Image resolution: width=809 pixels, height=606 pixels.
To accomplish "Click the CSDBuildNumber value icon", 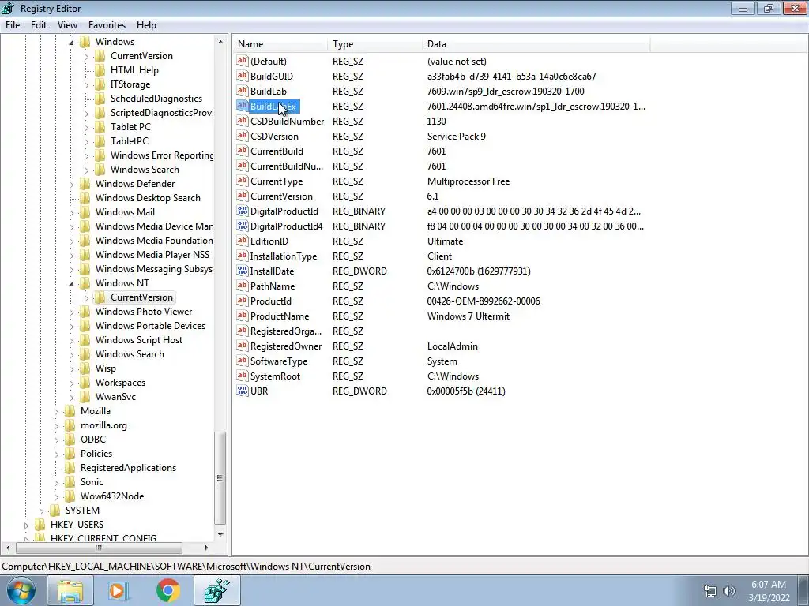I will [x=242, y=121].
